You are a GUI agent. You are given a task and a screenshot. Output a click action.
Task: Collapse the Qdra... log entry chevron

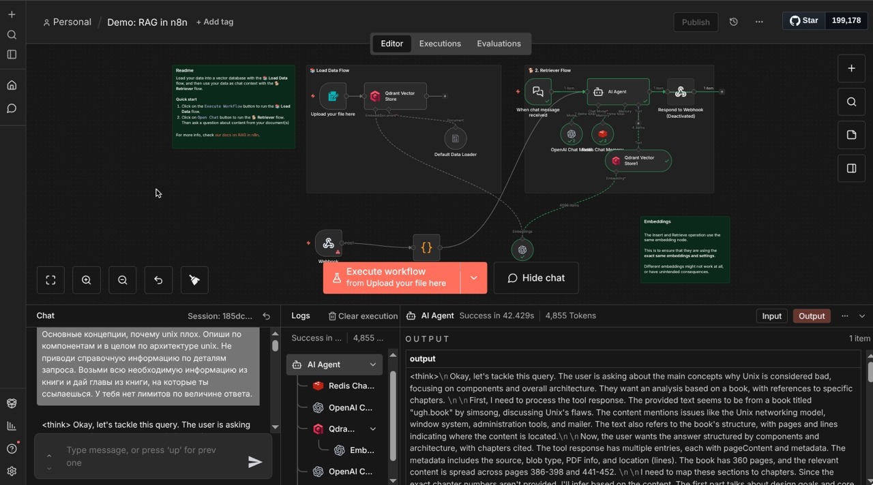[x=373, y=429]
